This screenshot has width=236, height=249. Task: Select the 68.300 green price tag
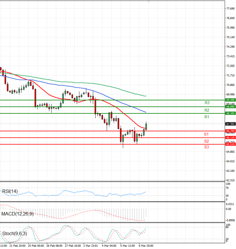coord(230,113)
